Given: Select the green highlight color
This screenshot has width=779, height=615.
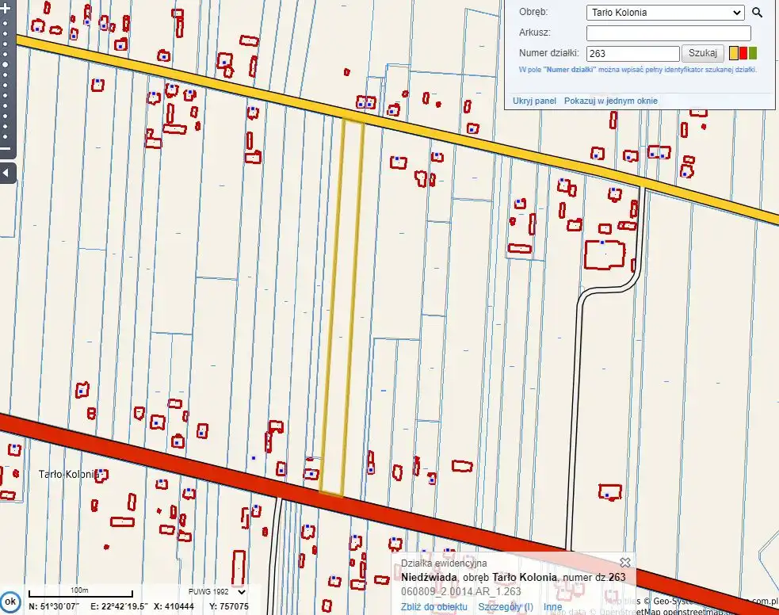Looking at the screenshot, I should pos(753,53).
